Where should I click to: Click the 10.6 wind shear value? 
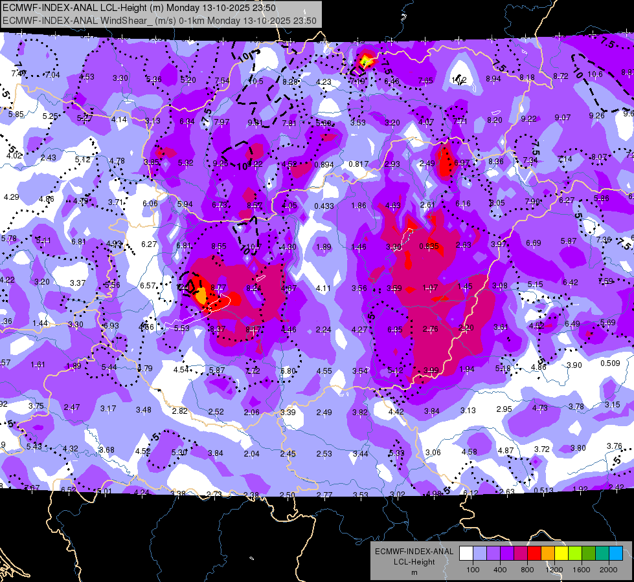click(x=594, y=74)
